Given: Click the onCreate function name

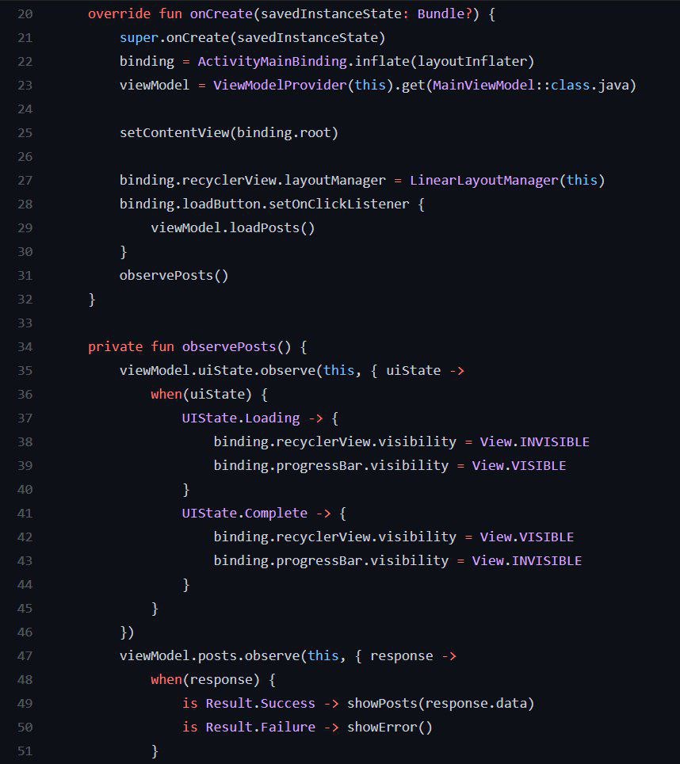Looking at the screenshot, I should tap(221, 13).
